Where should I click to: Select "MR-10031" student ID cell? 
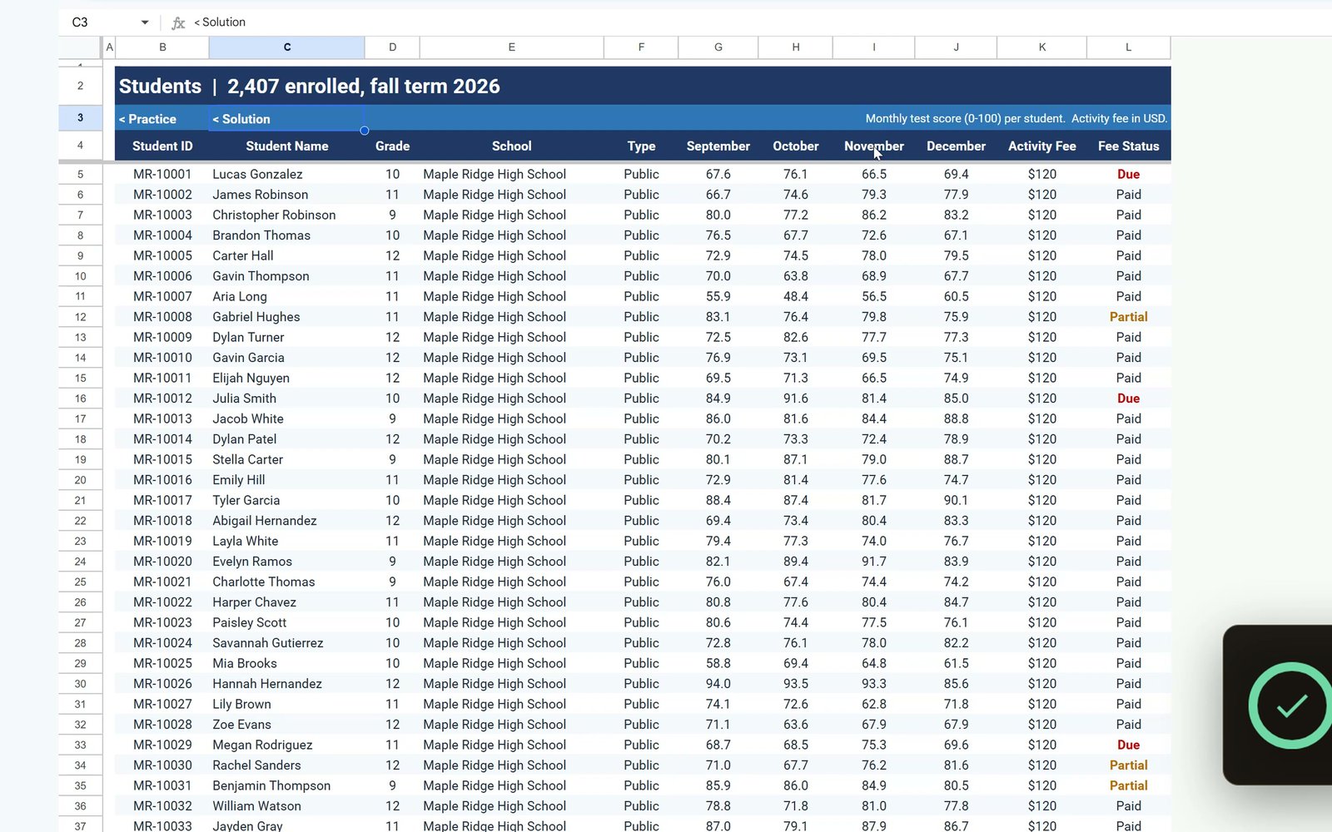162,786
